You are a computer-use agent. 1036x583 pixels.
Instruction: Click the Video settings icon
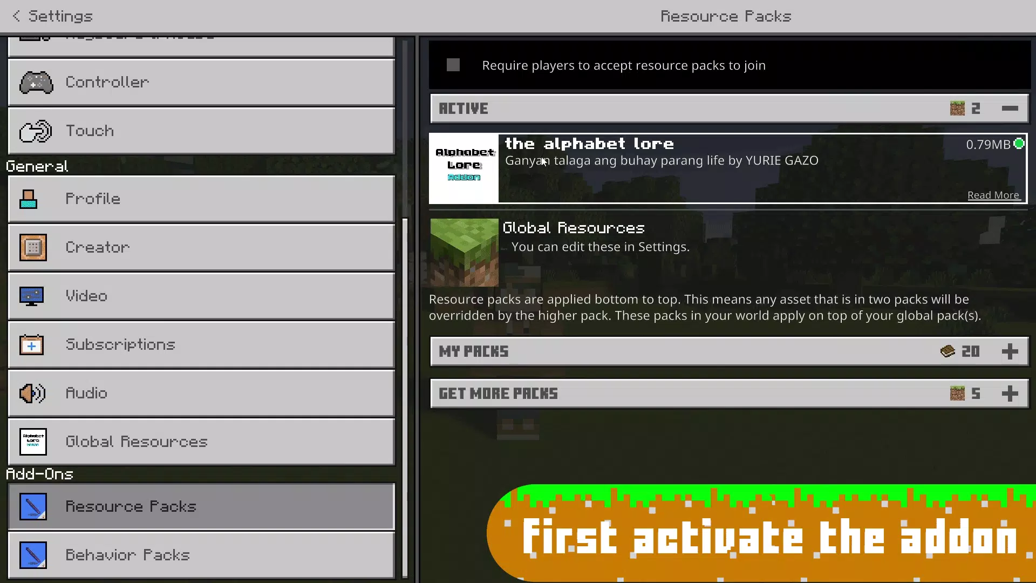pyautogui.click(x=31, y=295)
